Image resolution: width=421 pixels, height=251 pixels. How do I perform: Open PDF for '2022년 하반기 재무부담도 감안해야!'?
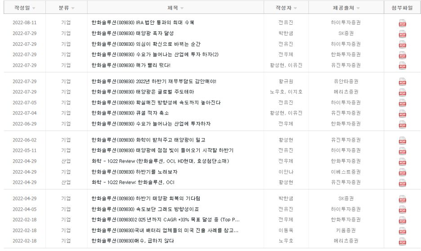[x=402, y=82]
